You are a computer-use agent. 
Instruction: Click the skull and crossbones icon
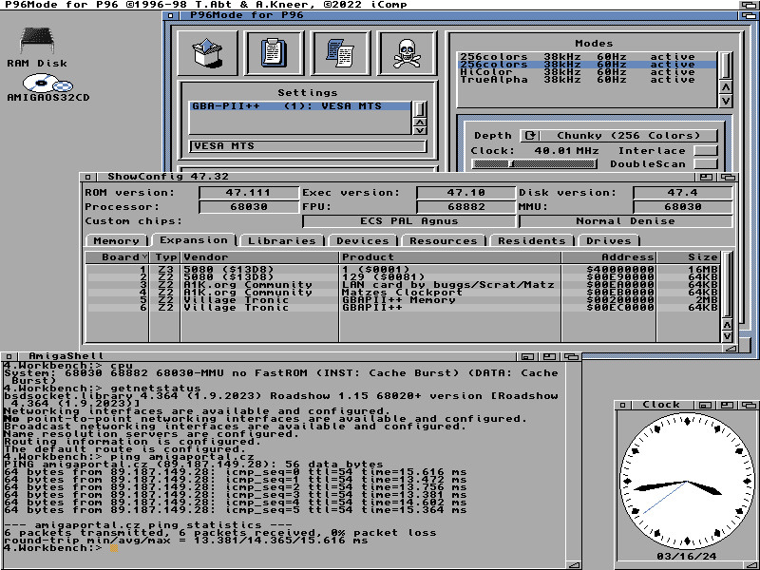point(407,53)
